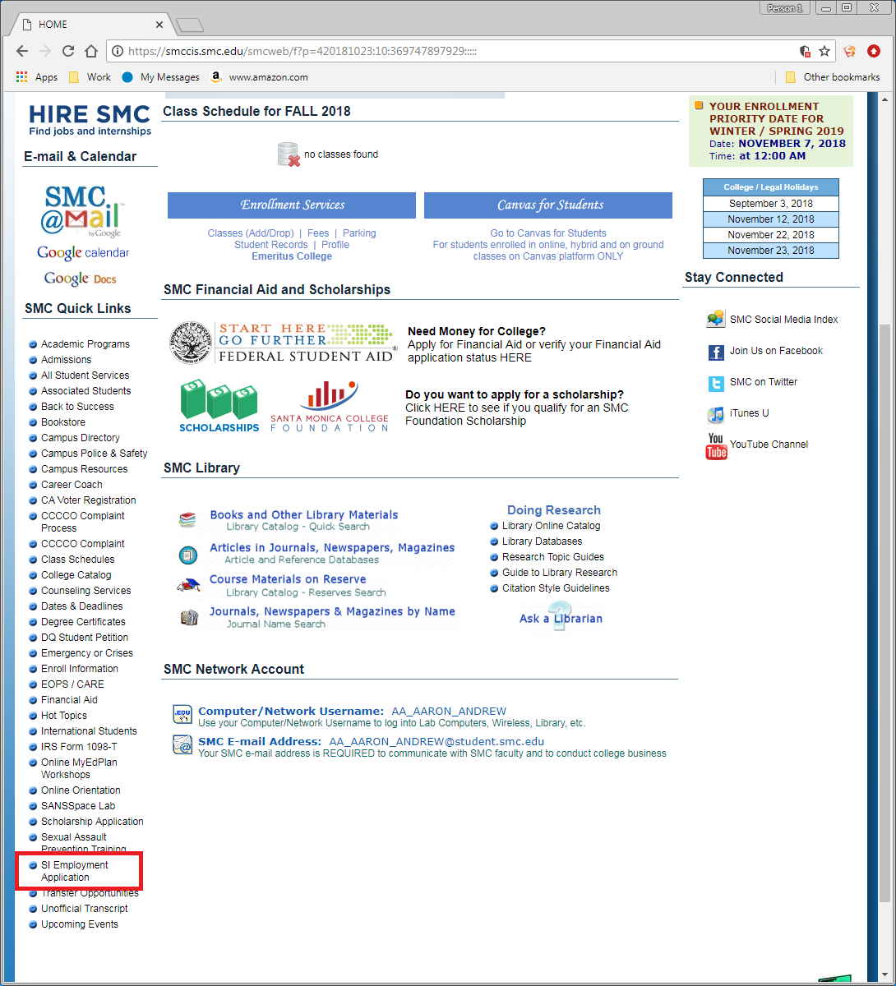
Task: Click the Articles in Journals icon
Action: click(188, 555)
